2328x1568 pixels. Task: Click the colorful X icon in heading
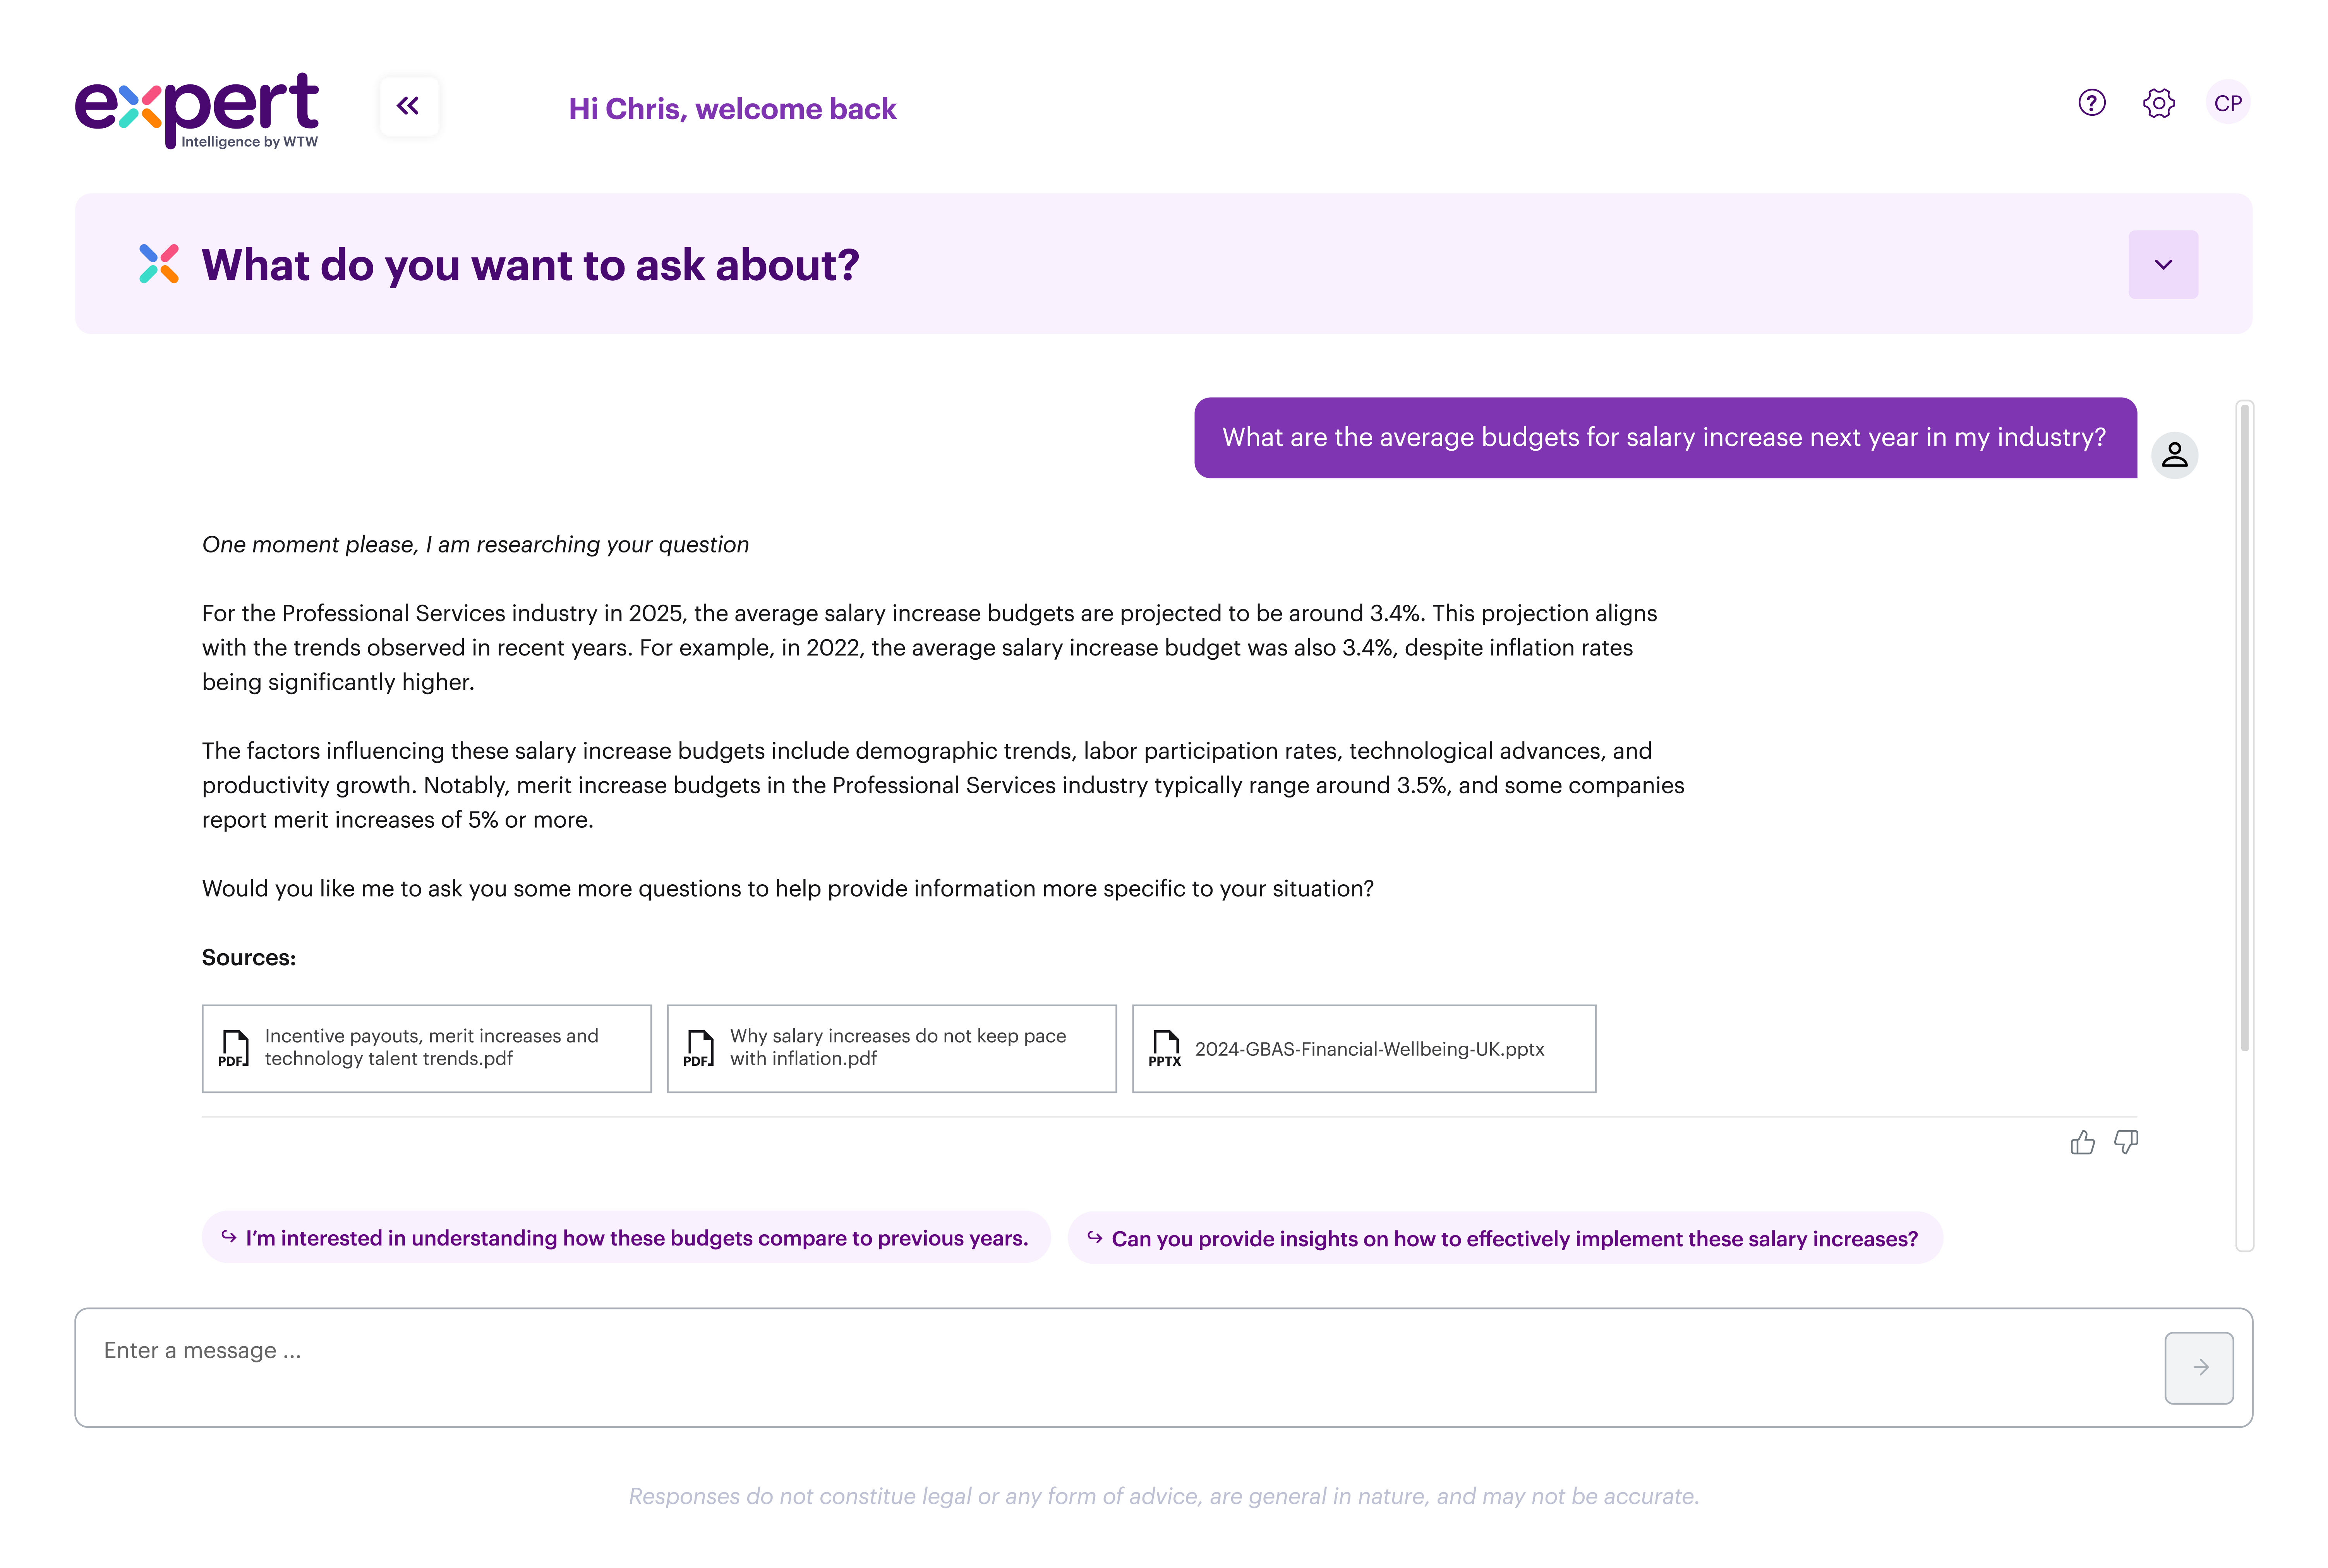pos(159,264)
